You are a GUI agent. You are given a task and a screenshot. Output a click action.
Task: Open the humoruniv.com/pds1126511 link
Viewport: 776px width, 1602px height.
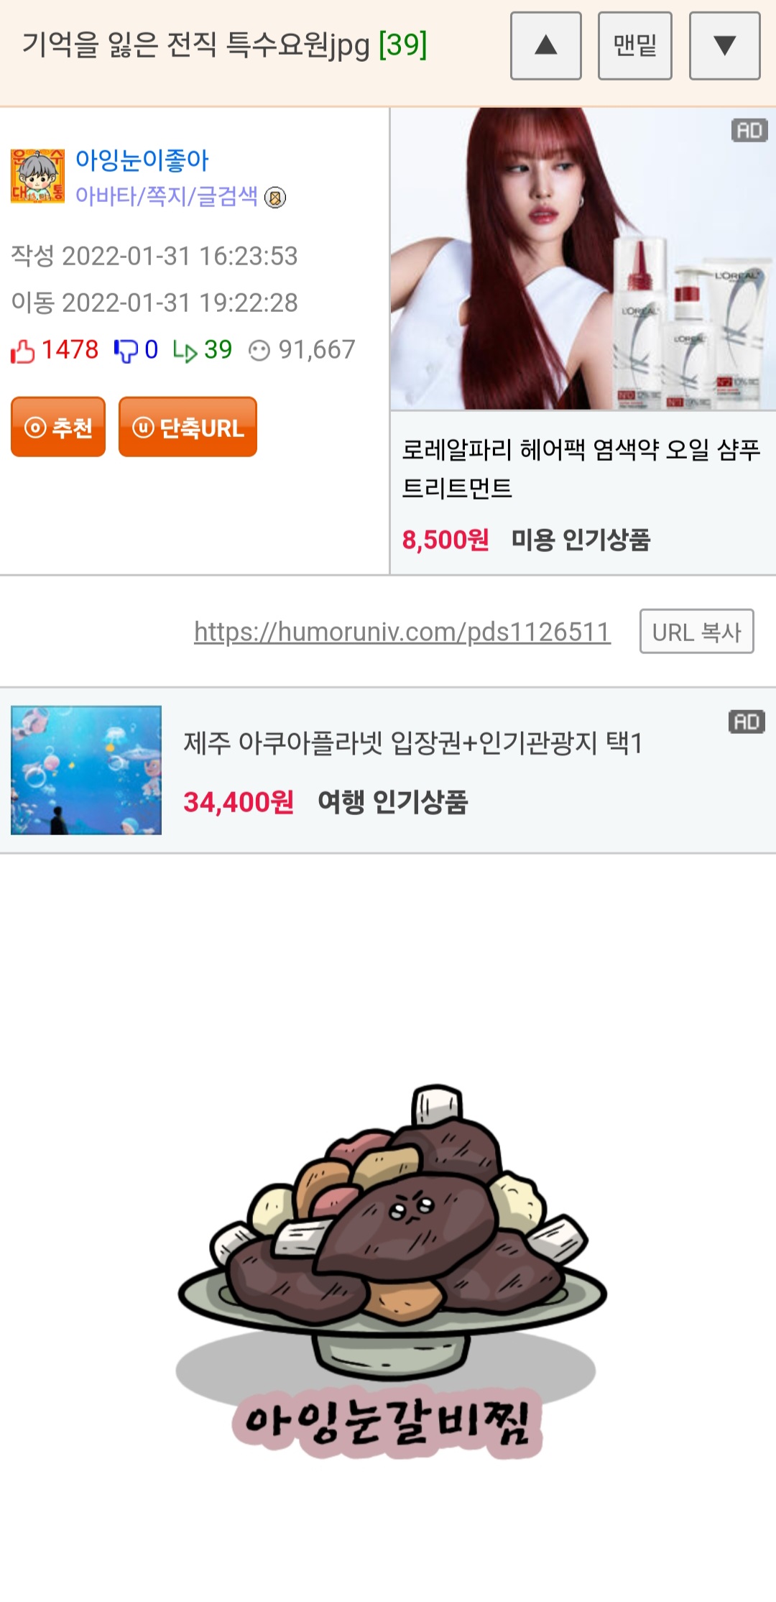point(402,632)
